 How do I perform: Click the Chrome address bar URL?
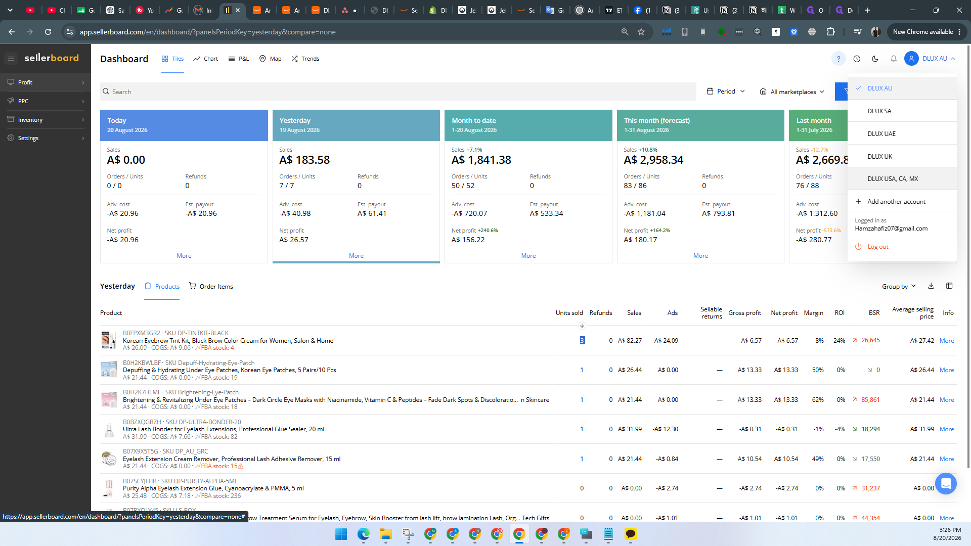[207, 32]
